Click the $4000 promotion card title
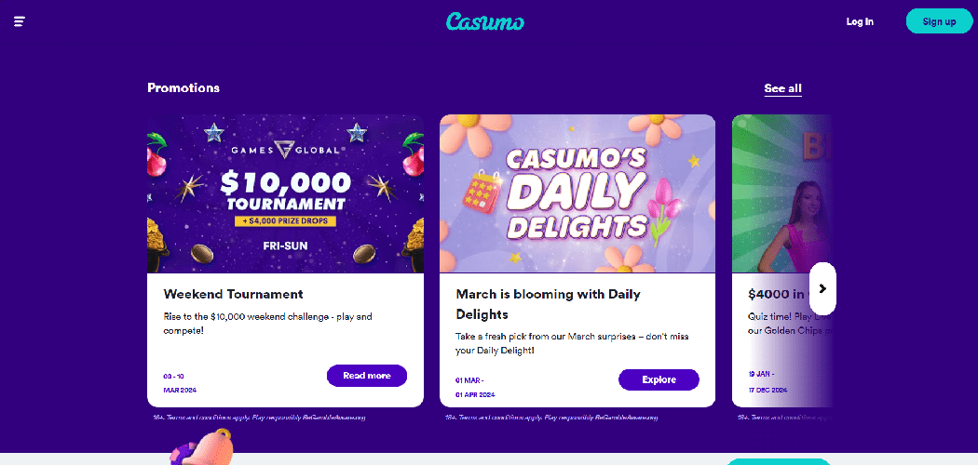Image resolution: width=978 pixels, height=465 pixels. [x=778, y=294]
